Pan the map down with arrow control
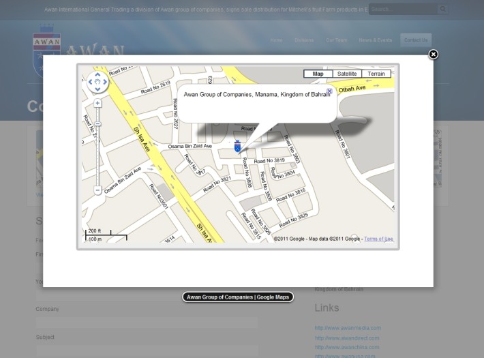The image size is (484, 358). click(x=98, y=90)
